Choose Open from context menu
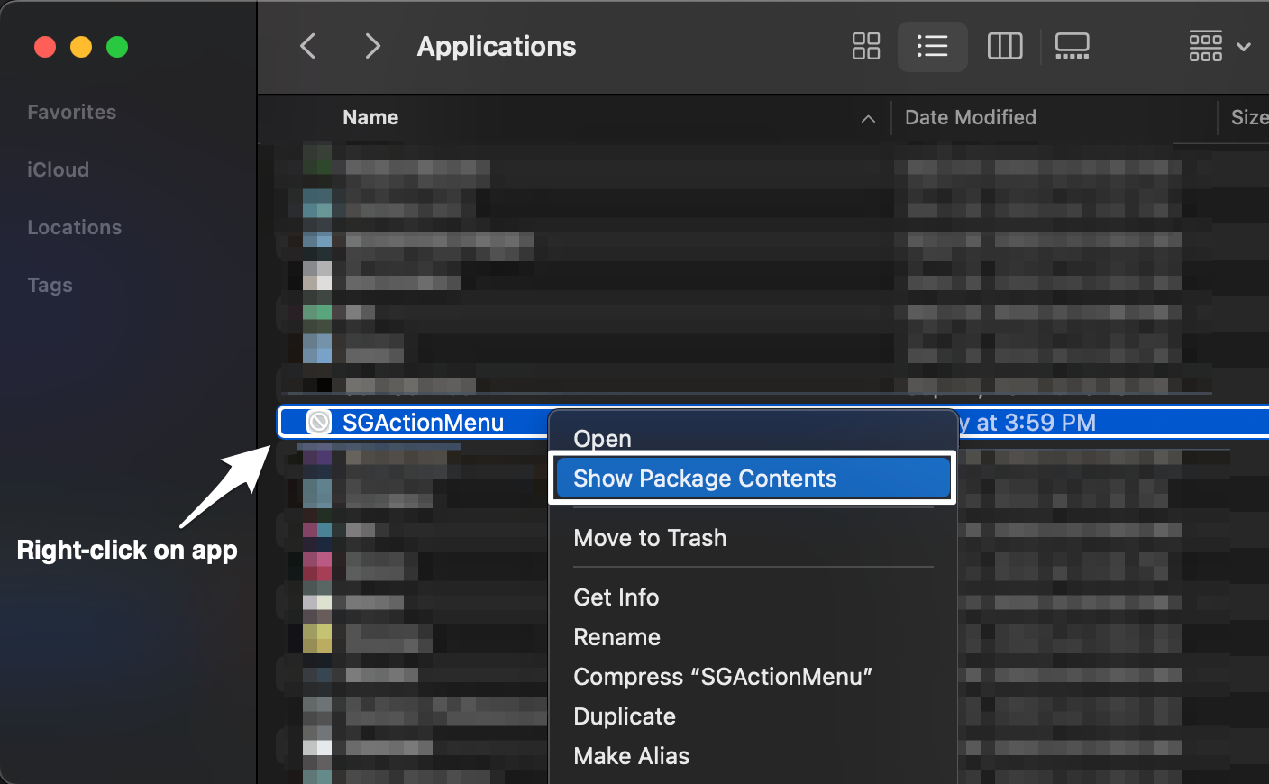Viewport: 1269px width, 784px height. [602, 439]
